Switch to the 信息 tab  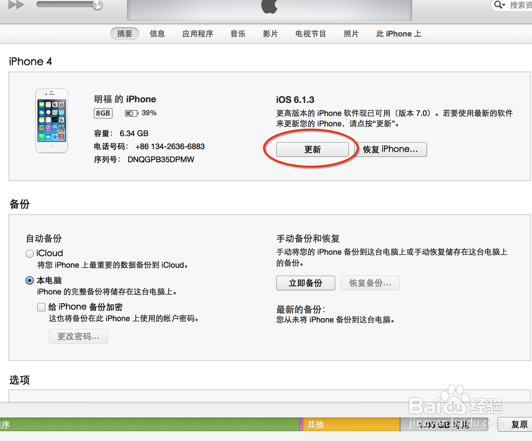[157, 34]
